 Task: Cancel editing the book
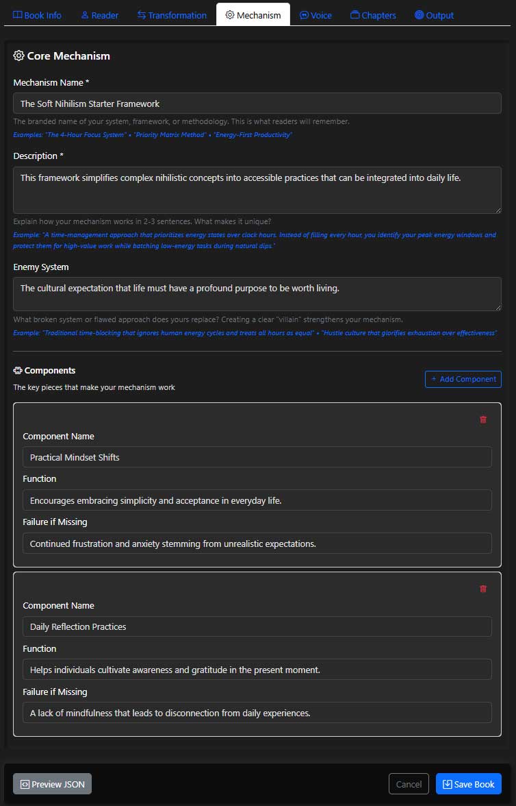coord(409,784)
